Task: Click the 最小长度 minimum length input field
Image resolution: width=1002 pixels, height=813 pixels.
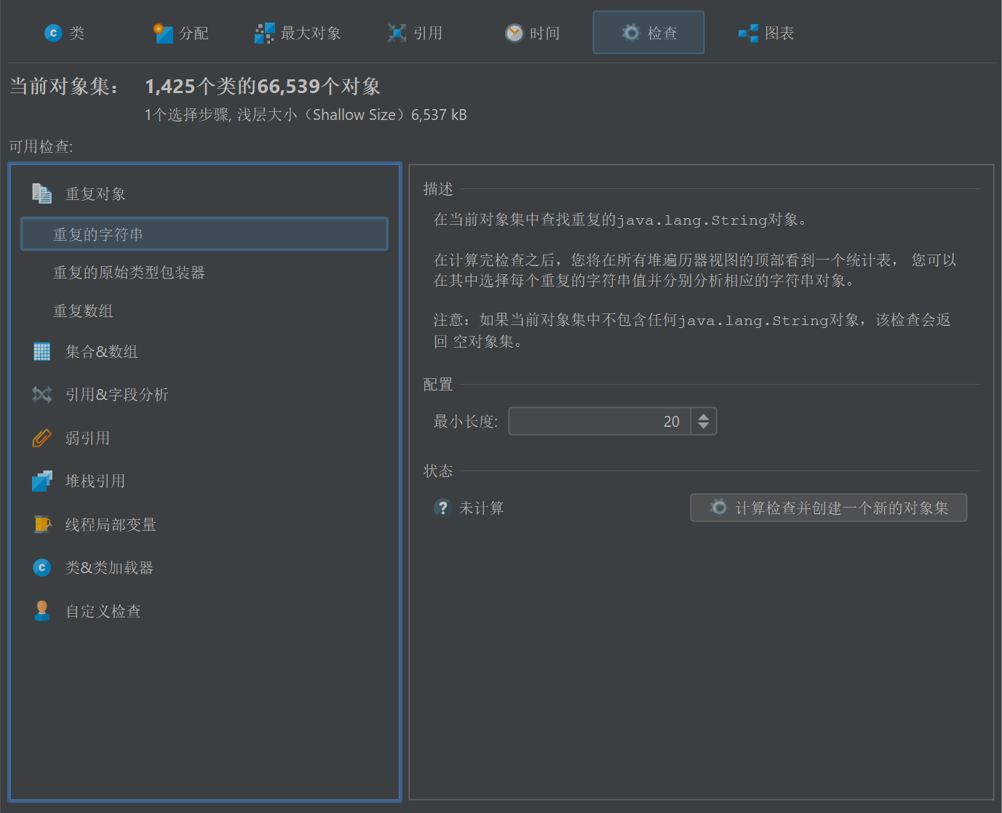Action: [598, 422]
